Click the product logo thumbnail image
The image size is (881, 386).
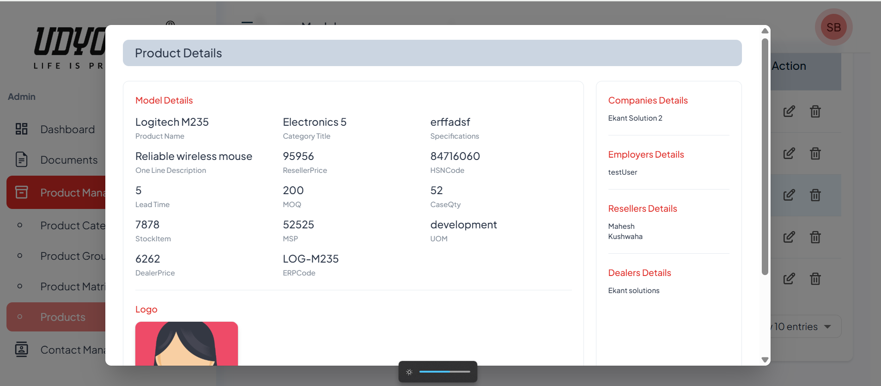pyautogui.click(x=186, y=343)
